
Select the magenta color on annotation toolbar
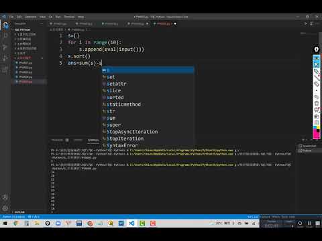(316, 135)
